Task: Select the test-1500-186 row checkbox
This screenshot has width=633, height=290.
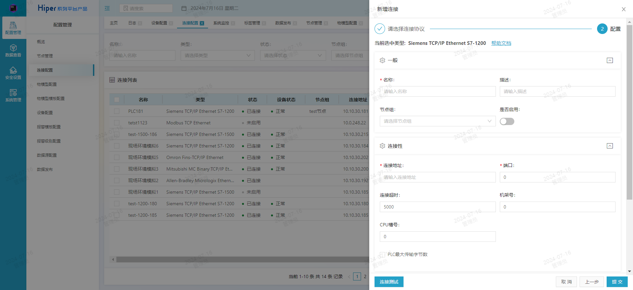Action: point(117,134)
